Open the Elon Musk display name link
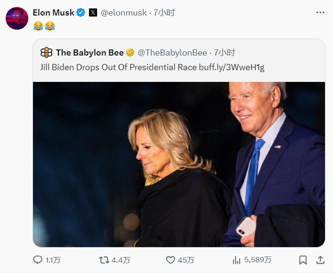The width and height of the screenshot is (333, 273). tap(53, 13)
